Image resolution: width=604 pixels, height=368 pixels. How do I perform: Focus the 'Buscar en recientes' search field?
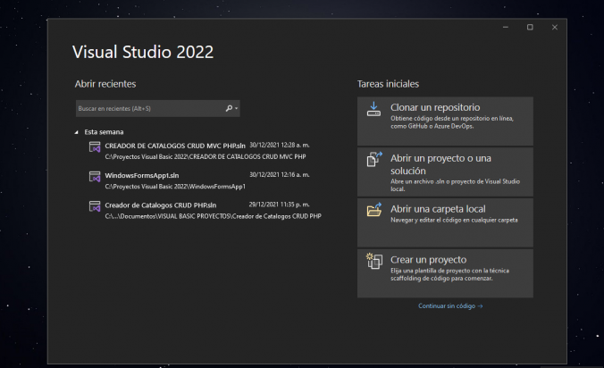[147, 108]
